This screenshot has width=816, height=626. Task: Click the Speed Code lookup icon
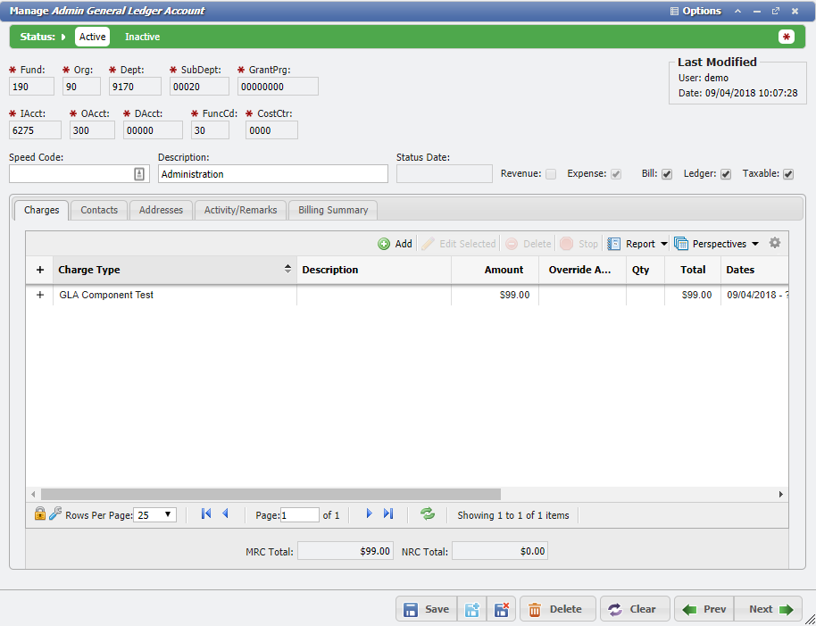coord(139,174)
